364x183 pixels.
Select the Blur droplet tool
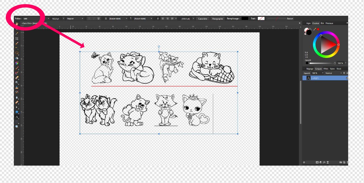tap(17, 97)
